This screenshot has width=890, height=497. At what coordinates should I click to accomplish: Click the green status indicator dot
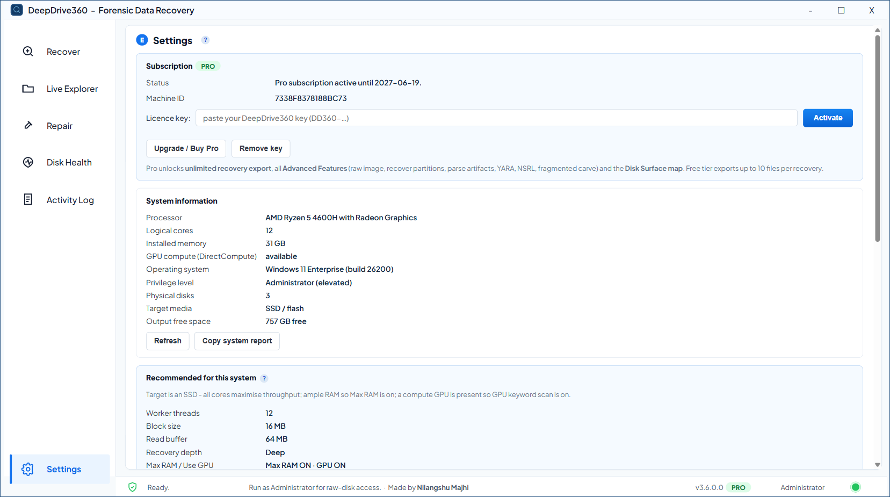(856, 487)
